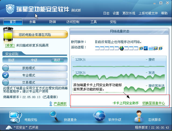Minimize the Rising window
This screenshot has width=172, height=131.
[155, 3]
